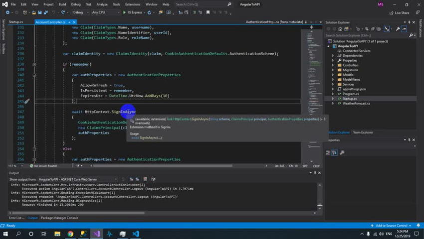Click Property Pages wrench in Properties panel
424x239 pixels.
point(342,153)
